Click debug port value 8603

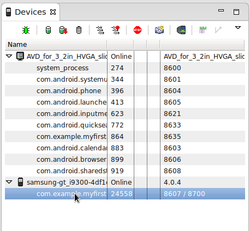pos(172,148)
